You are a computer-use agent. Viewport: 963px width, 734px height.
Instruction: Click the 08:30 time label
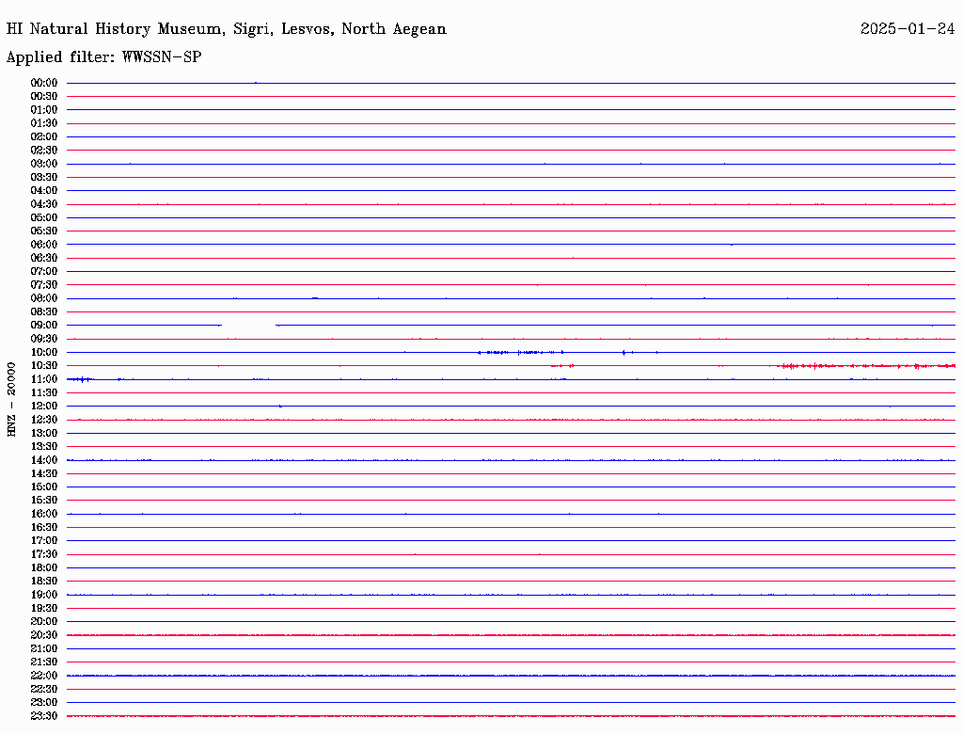pyautogui.click(x=44, y=312)
